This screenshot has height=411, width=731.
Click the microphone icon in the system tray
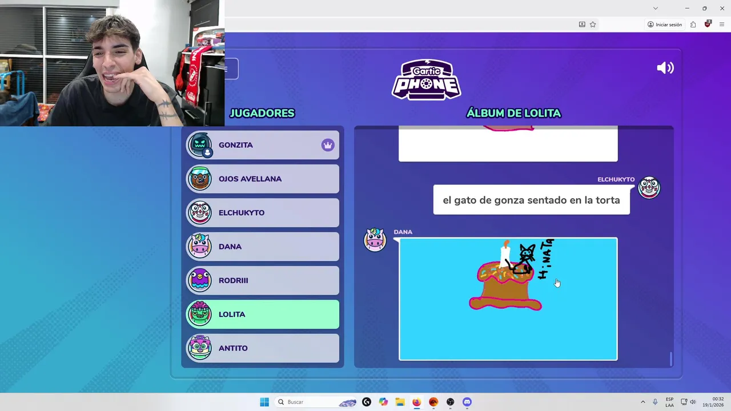[x=655, y=402]
